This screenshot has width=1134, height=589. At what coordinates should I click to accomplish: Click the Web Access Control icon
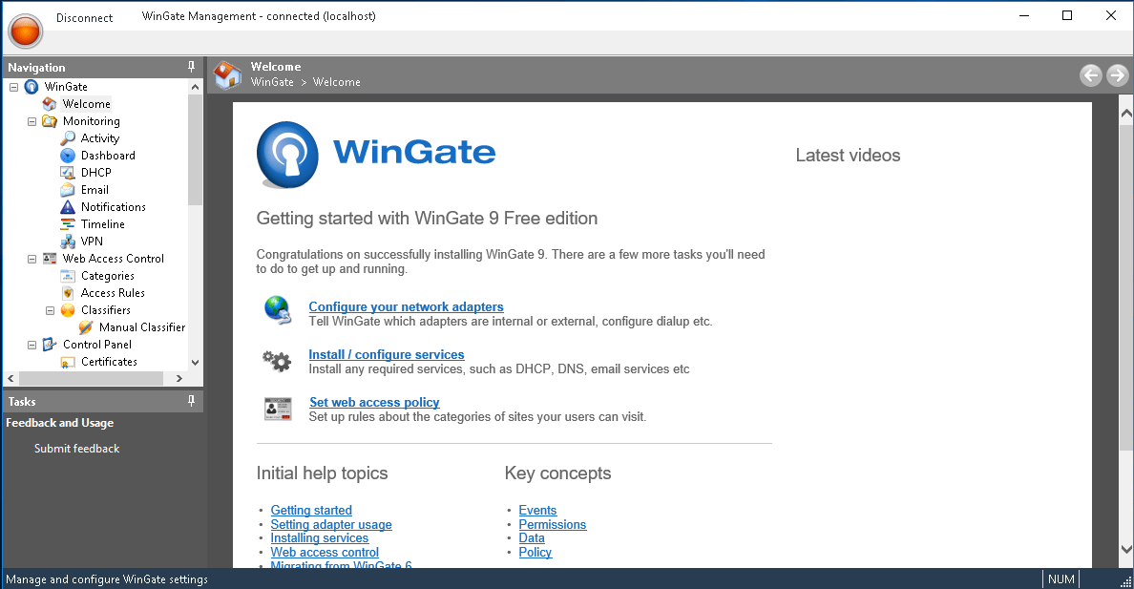(x=50, y=259)
